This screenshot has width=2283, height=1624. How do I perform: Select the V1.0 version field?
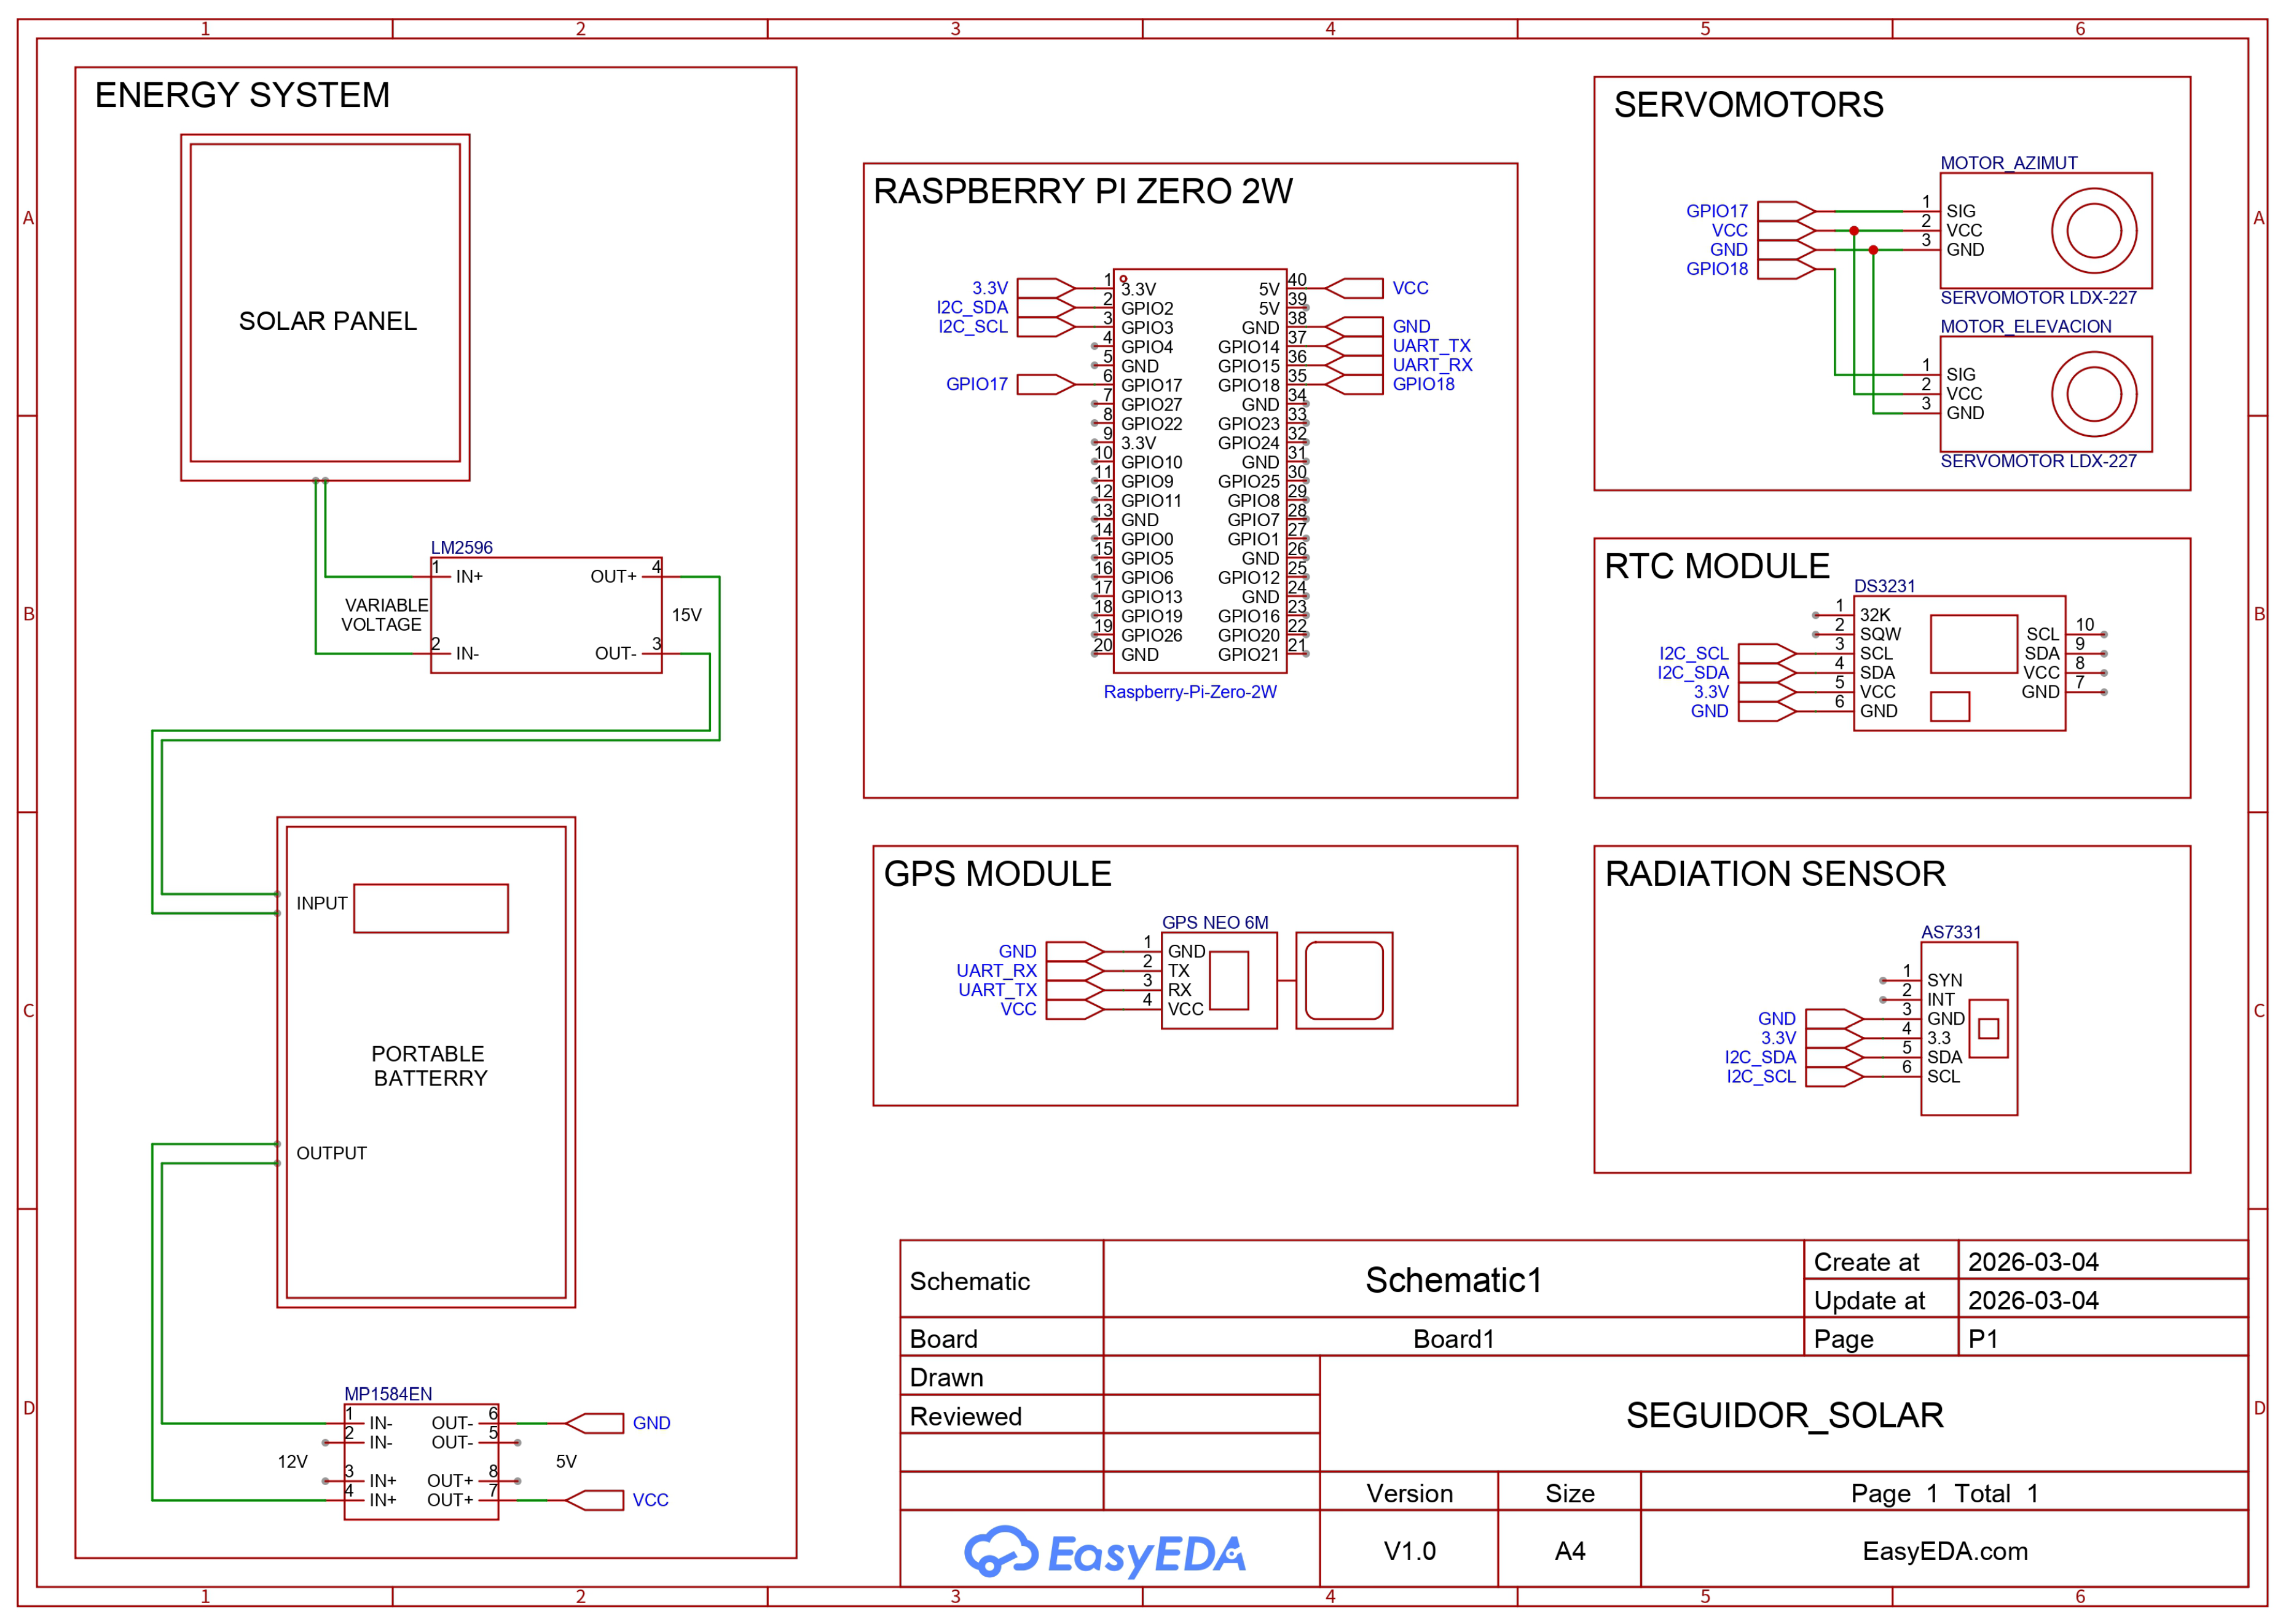[x=1409, y=1551]
